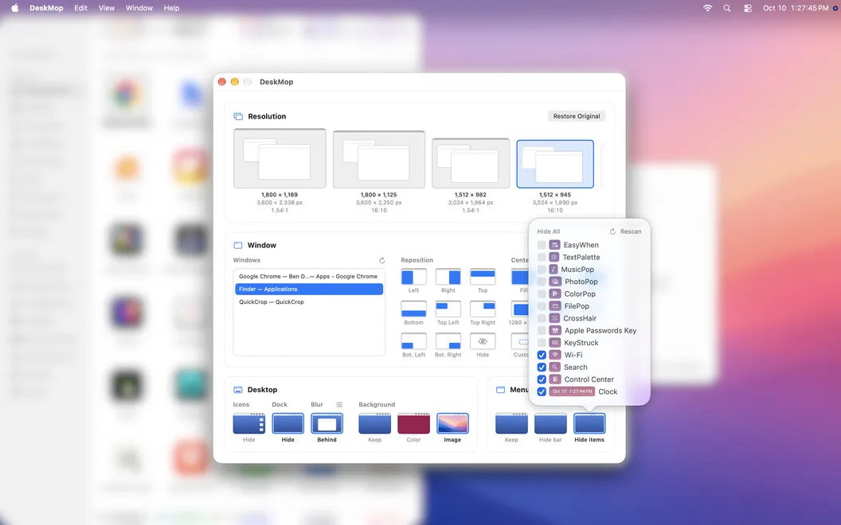
Task: Check the MusicPop checkbox
Action: coord(542,270)
